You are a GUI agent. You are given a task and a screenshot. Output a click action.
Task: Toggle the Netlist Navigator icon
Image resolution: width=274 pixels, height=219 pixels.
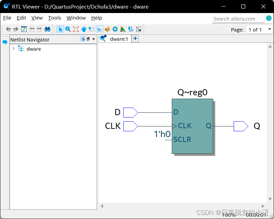(100, 29)
